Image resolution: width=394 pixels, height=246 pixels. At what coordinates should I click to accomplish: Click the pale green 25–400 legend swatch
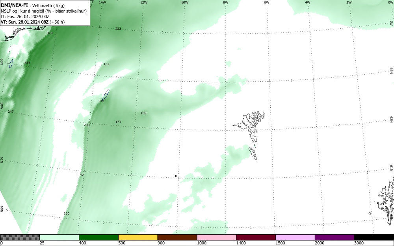[59, 237]
